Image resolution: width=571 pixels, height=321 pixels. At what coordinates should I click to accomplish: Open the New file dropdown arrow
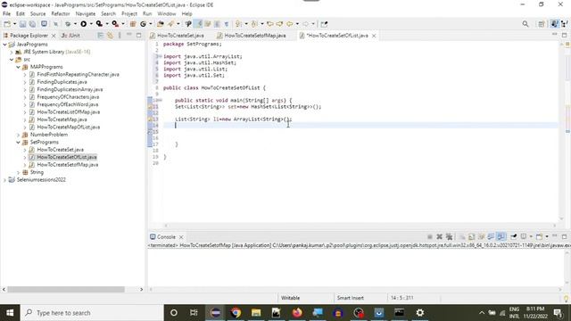tap(14, 24)
